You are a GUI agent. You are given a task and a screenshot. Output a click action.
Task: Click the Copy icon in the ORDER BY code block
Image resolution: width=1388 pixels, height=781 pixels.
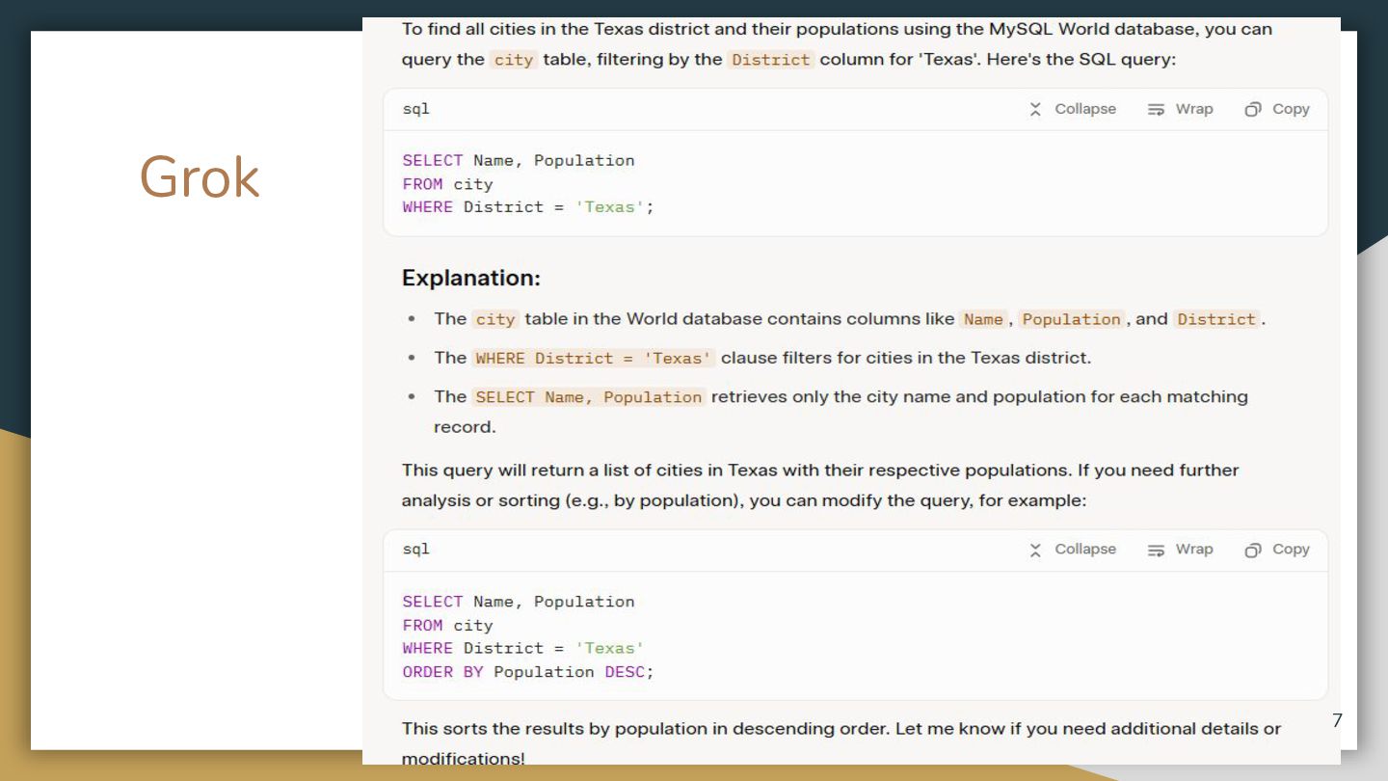coord(1253,550)
